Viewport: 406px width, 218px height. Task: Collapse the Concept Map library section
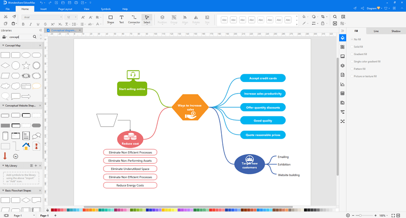coord(3,46)
